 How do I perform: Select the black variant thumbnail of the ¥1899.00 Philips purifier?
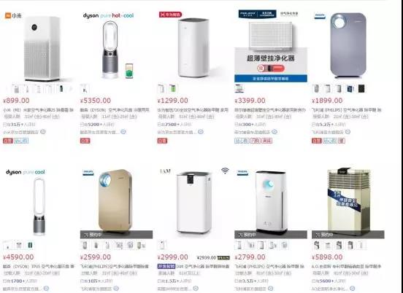click(x=361, y=89)
